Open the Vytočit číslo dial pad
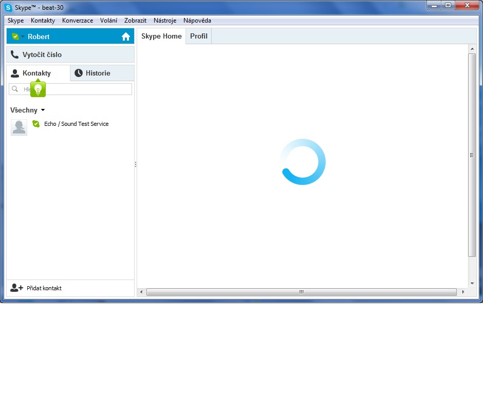The width and height of the screenshot is (483, 411). pyautogui.click(x=70, y=54)
